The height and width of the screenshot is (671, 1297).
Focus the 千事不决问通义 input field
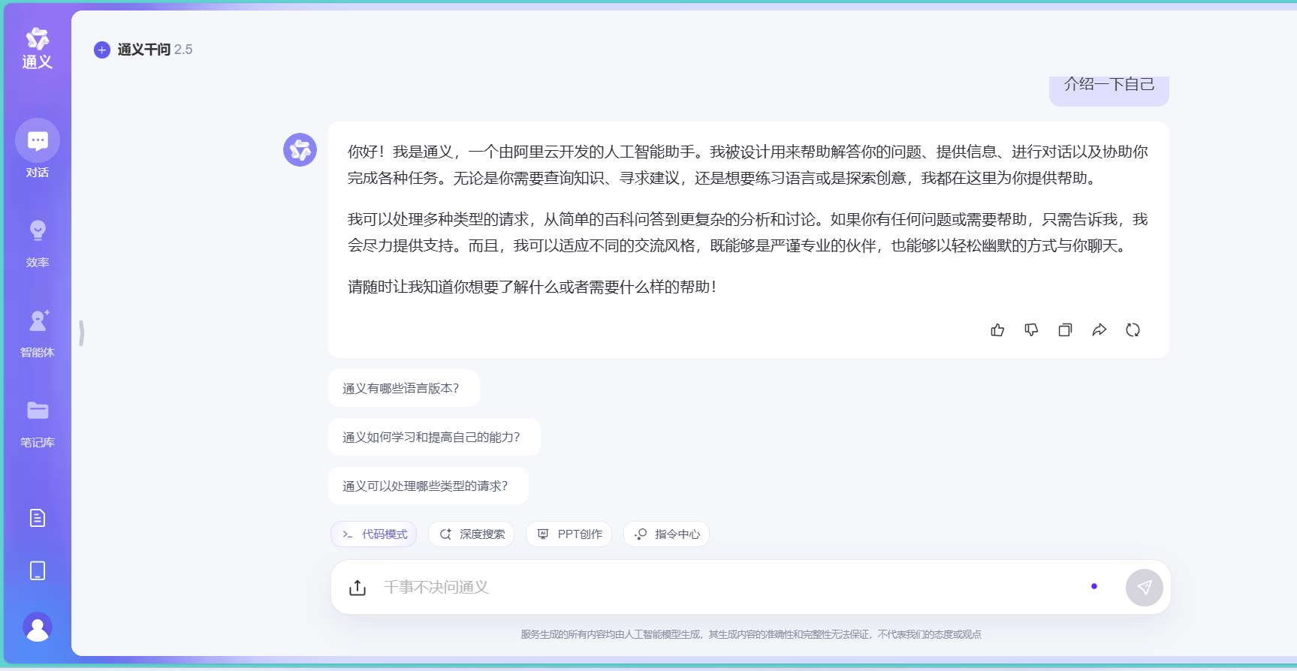pyautogui.click(x=728, y=587)
